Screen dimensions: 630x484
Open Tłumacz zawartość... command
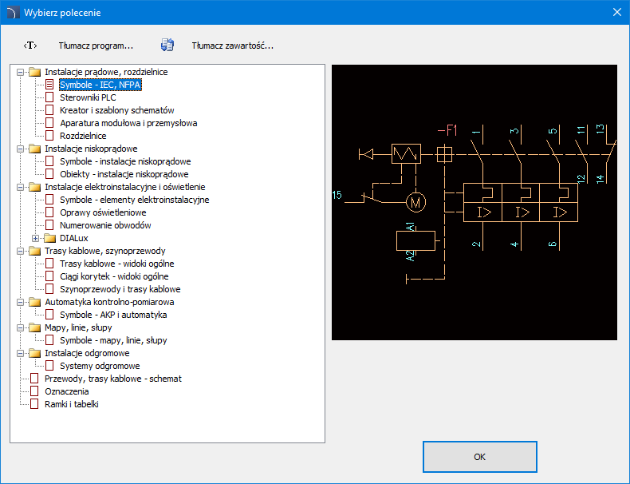tap(232, 46)
